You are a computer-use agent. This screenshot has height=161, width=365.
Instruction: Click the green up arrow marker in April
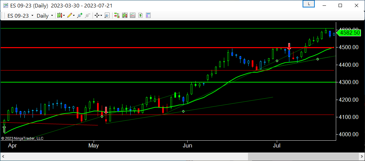coord(4,129)
